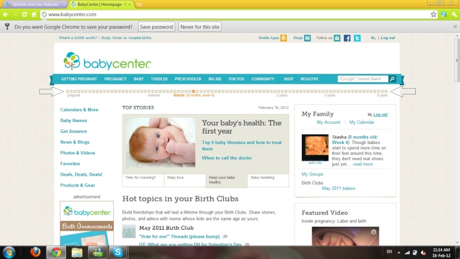Screen dimensions: 460x259
Task: Click the BabyCenter logo
Action: coord(107,62)
